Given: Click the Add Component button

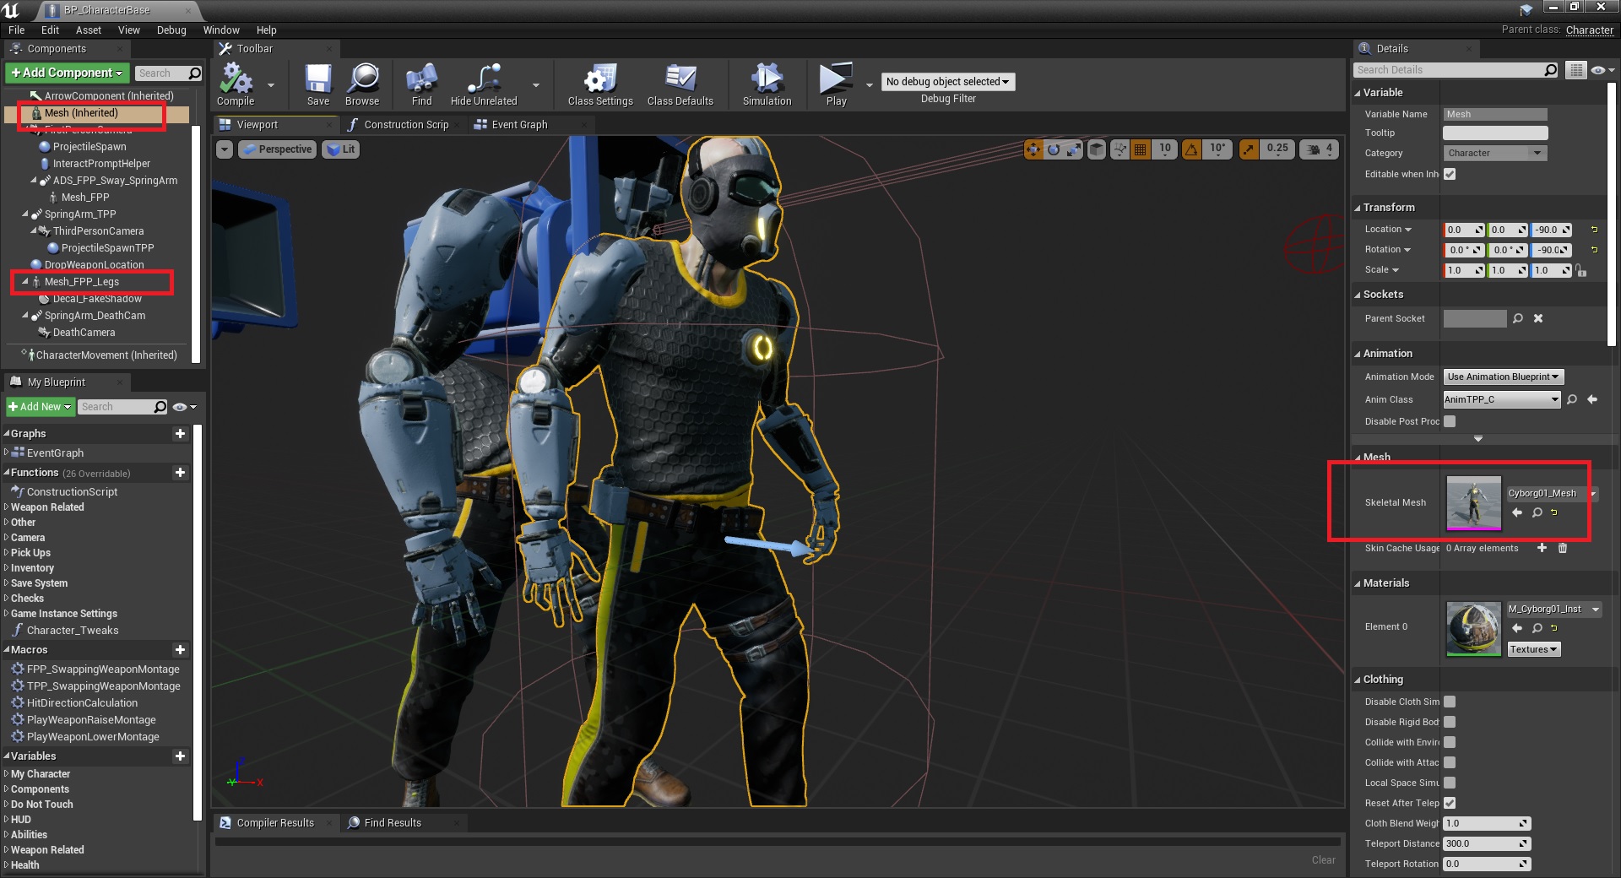Looking at the screenshot, I should coord(68,73).
